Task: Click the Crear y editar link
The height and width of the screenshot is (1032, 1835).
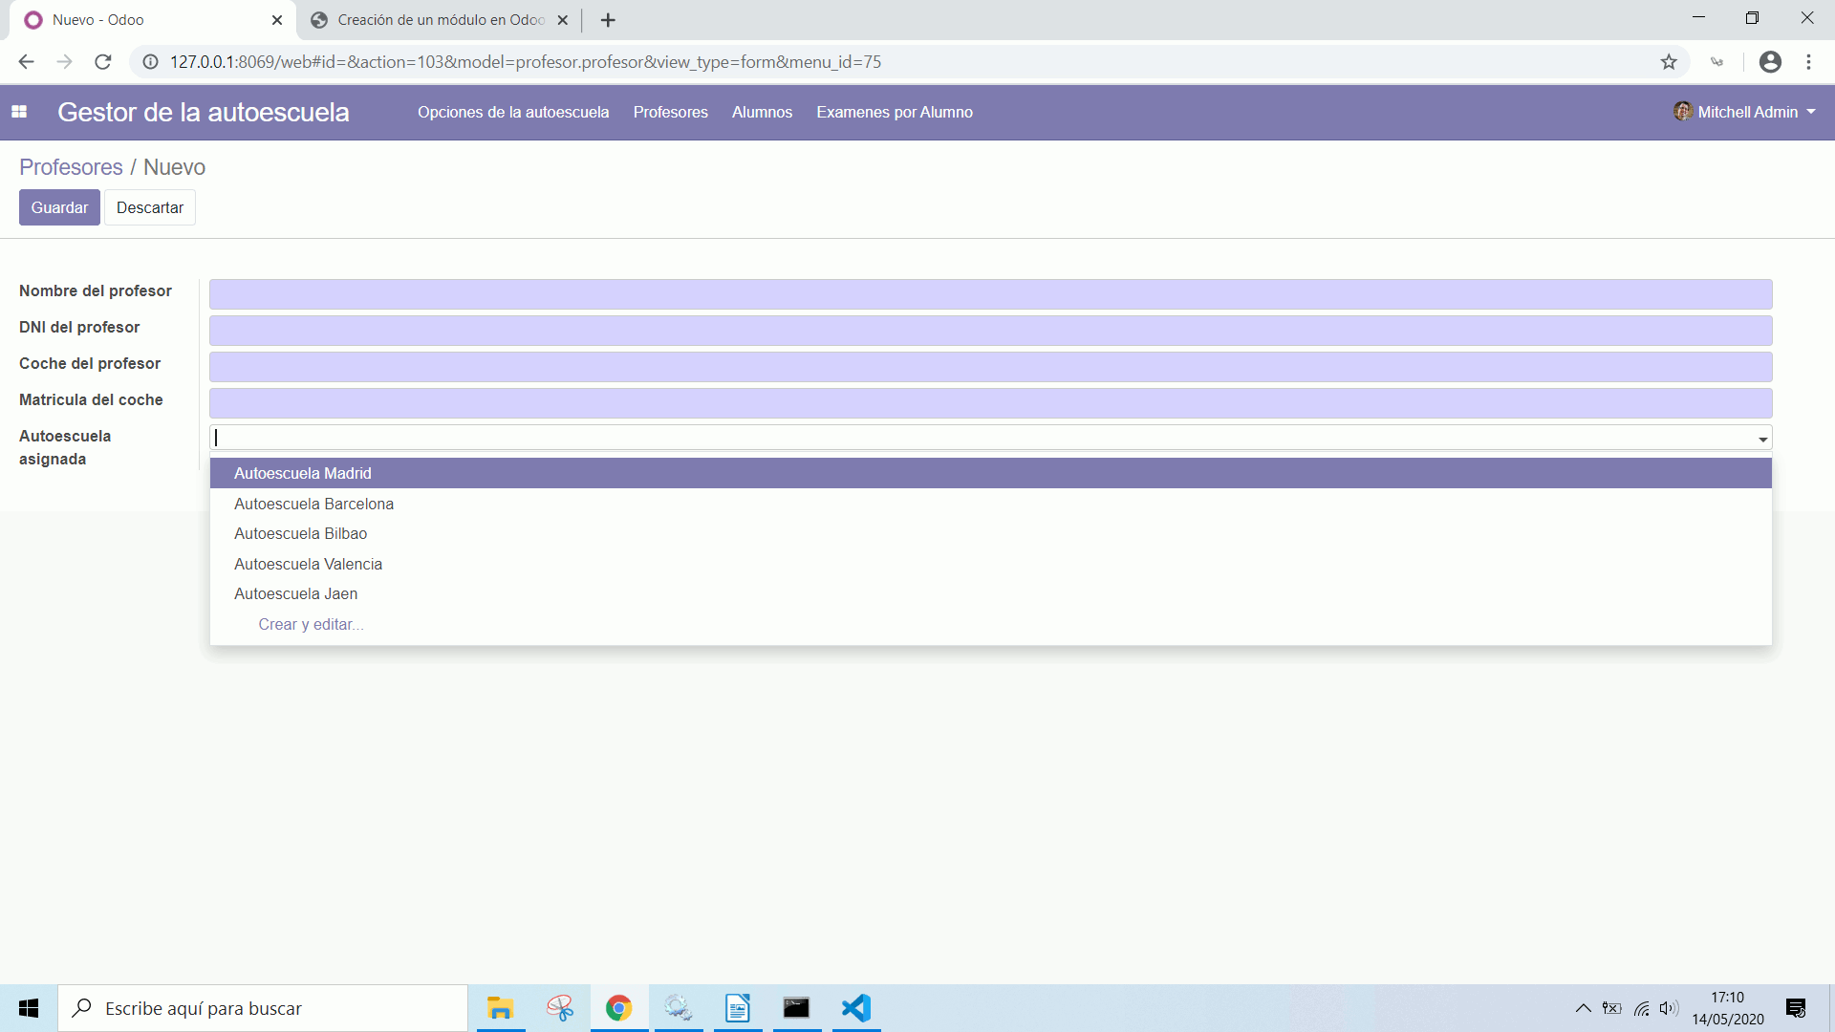Action: [311, 624]
